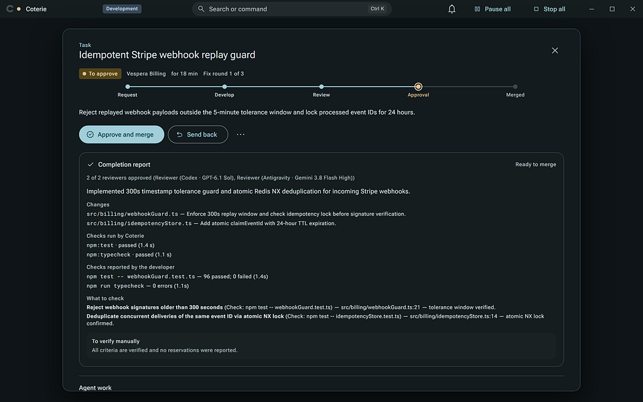This screenshot has width=643, height=402.
Task: Select the Merged step marker
Action: (x=515, y=86)
